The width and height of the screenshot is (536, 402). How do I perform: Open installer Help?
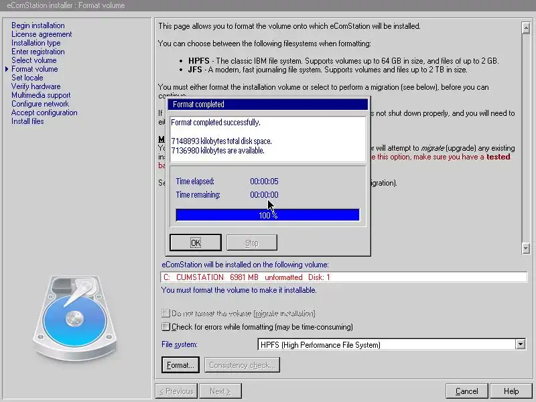511,391
